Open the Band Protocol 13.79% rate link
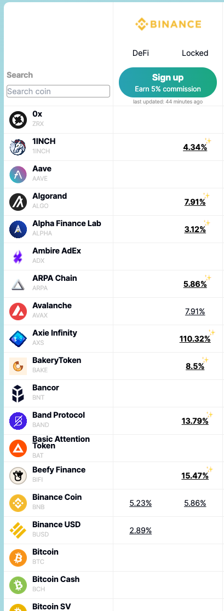The height and width of the screenshot is (611, 224). coord(195,421)
